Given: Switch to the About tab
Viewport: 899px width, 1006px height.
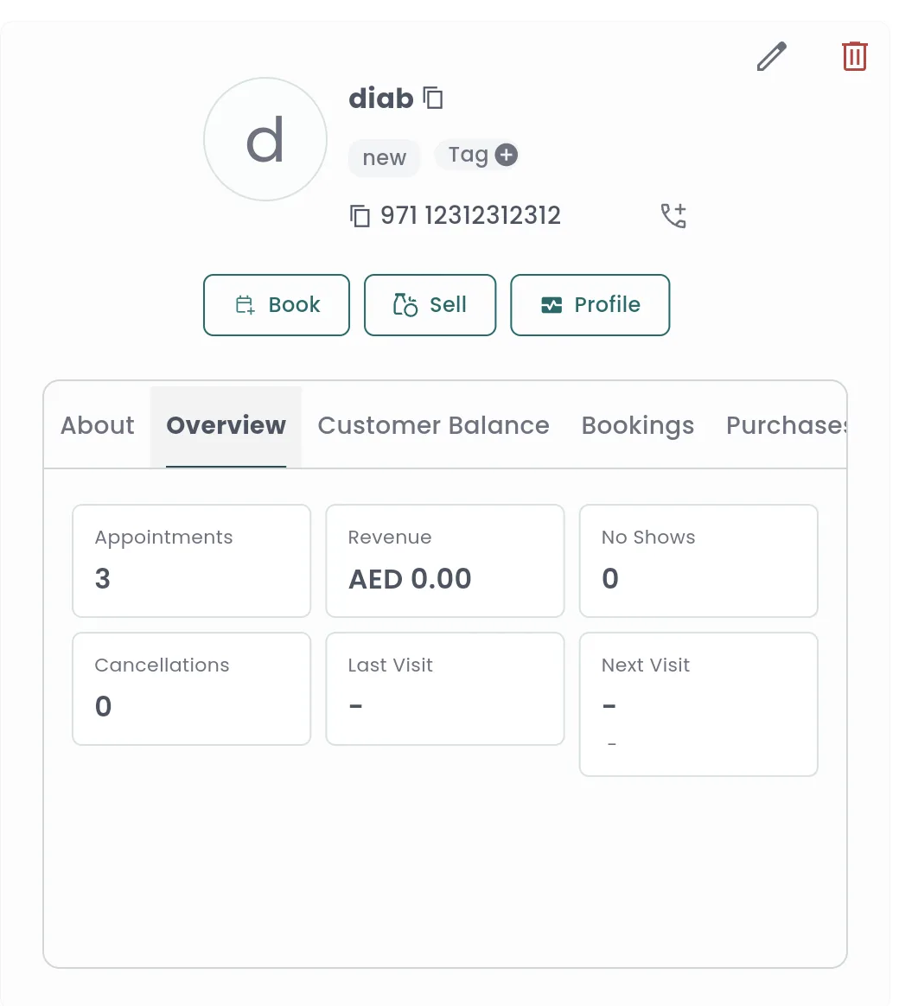Looking at the screenshot, I should (x=96, y=425).
